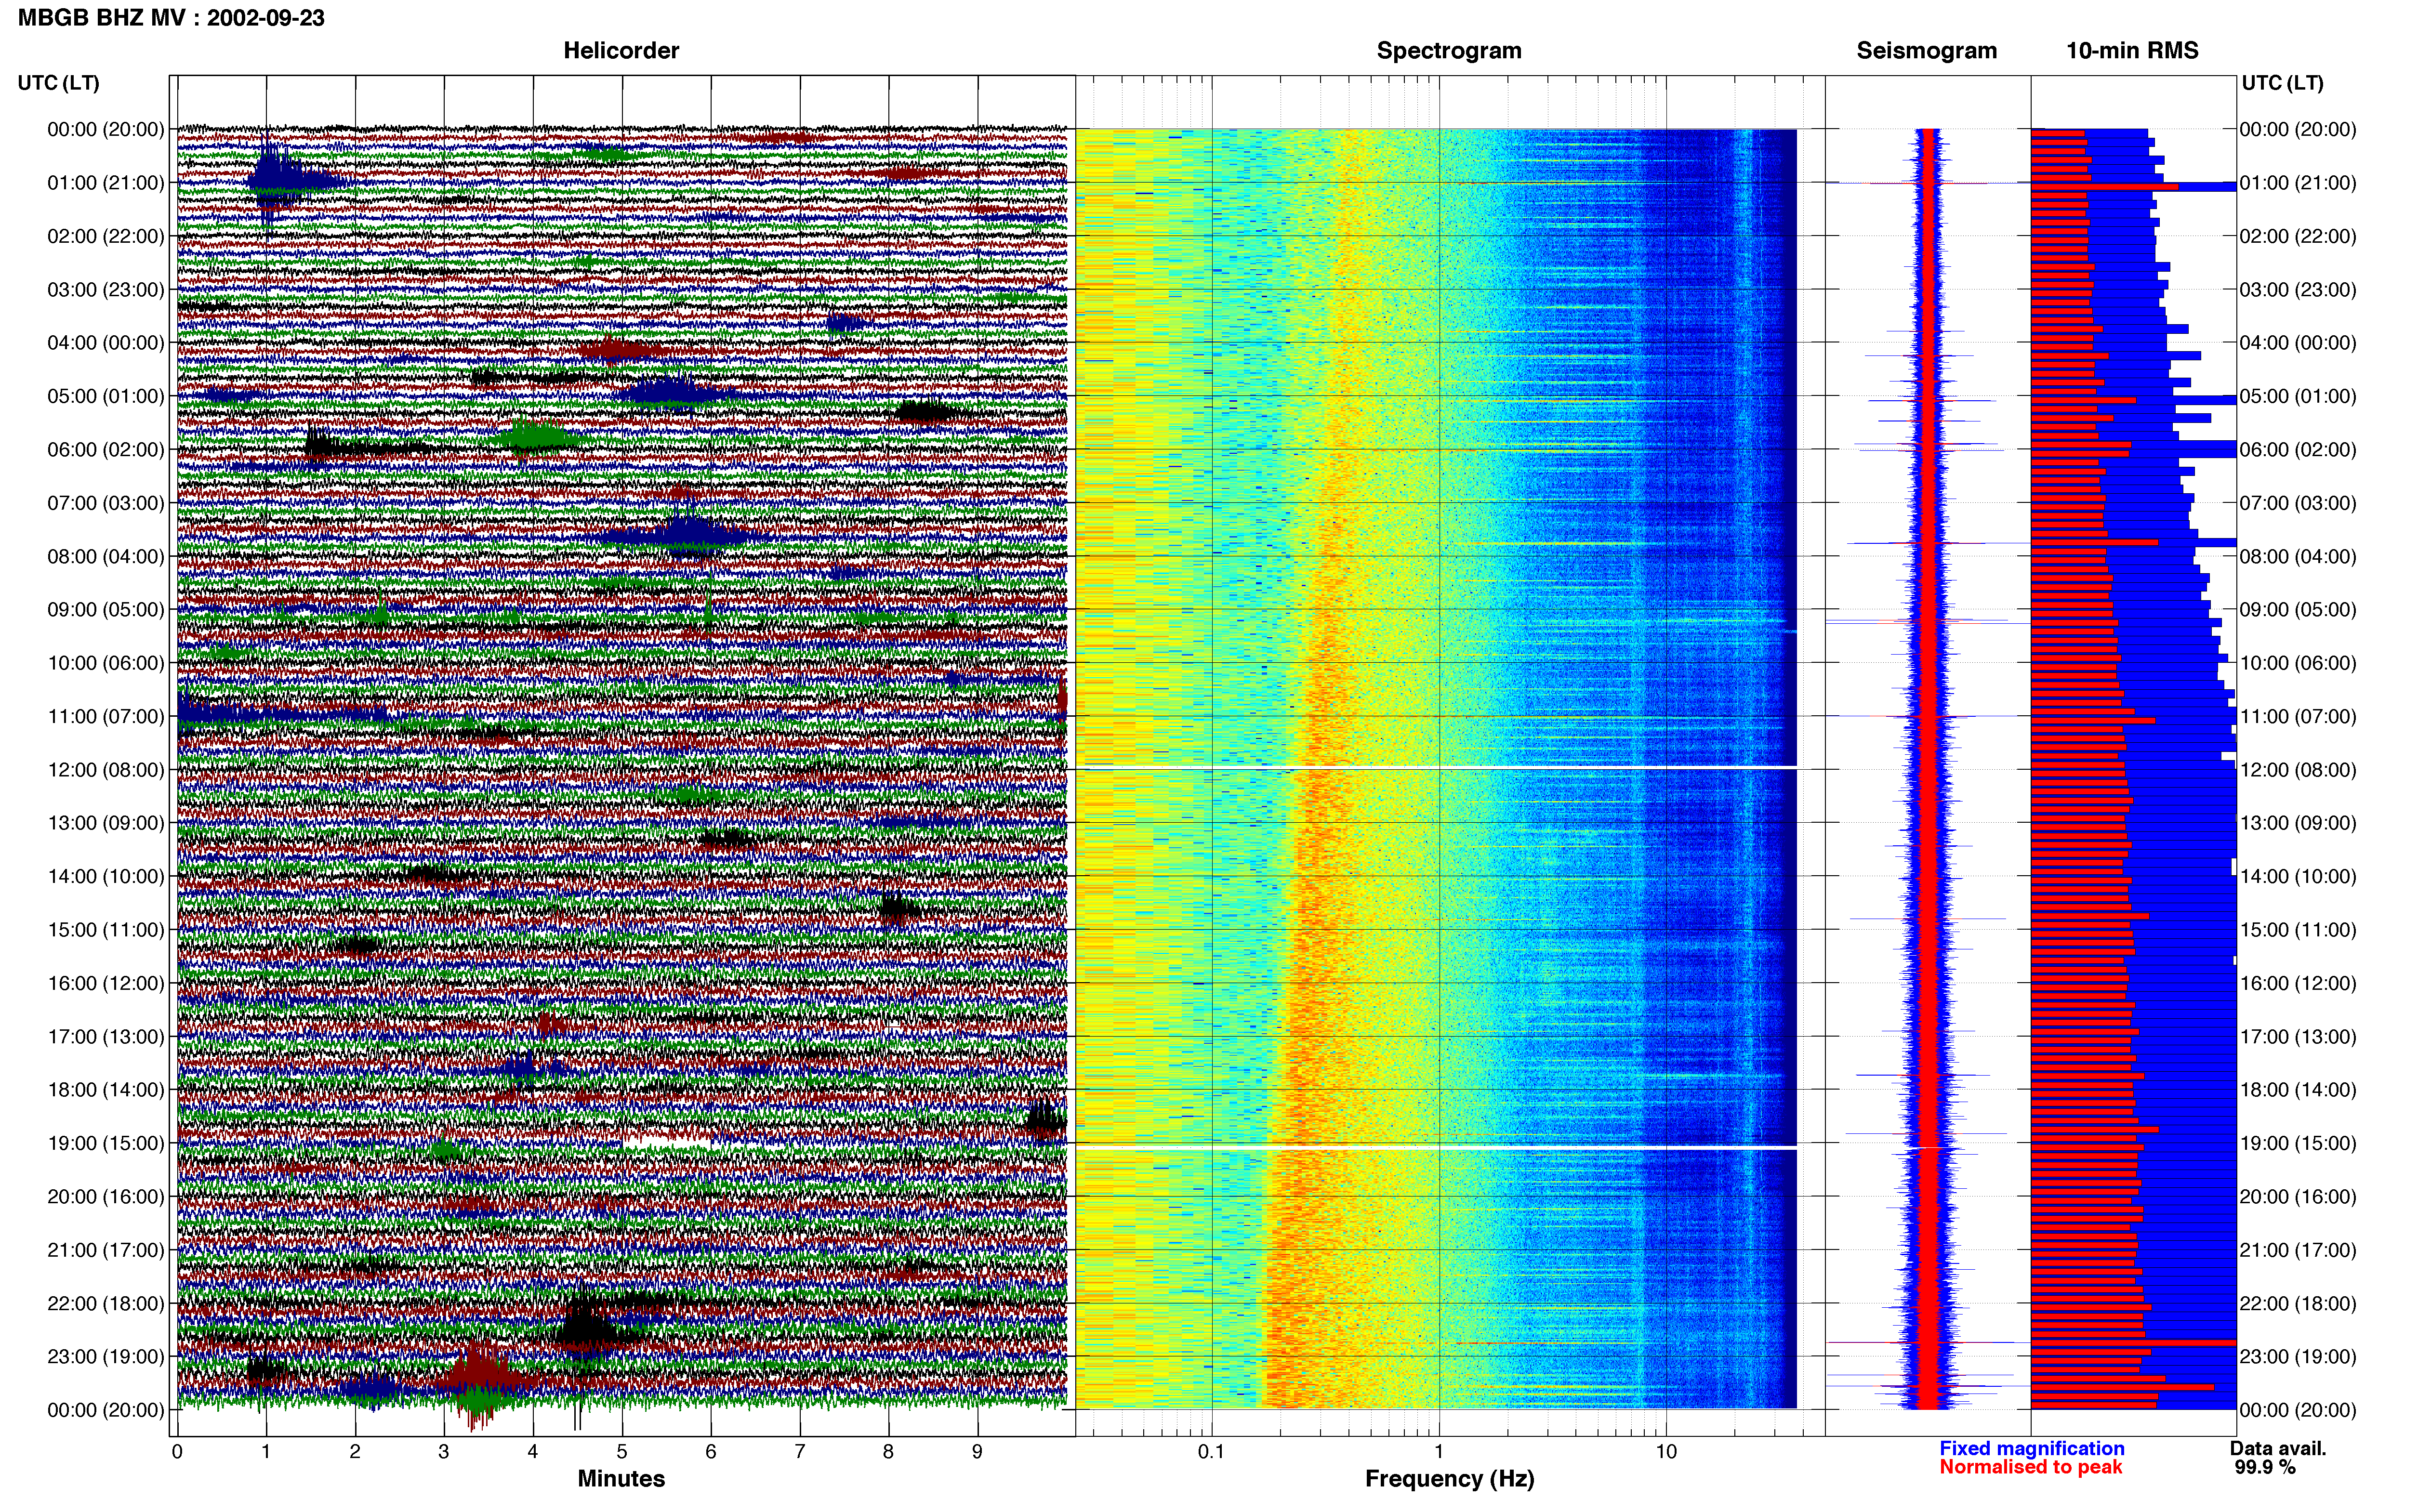Screen dimensions: 2418x1512
Task: Click left time label '16:00 (12:00)'
Action: tap(106, 983)
